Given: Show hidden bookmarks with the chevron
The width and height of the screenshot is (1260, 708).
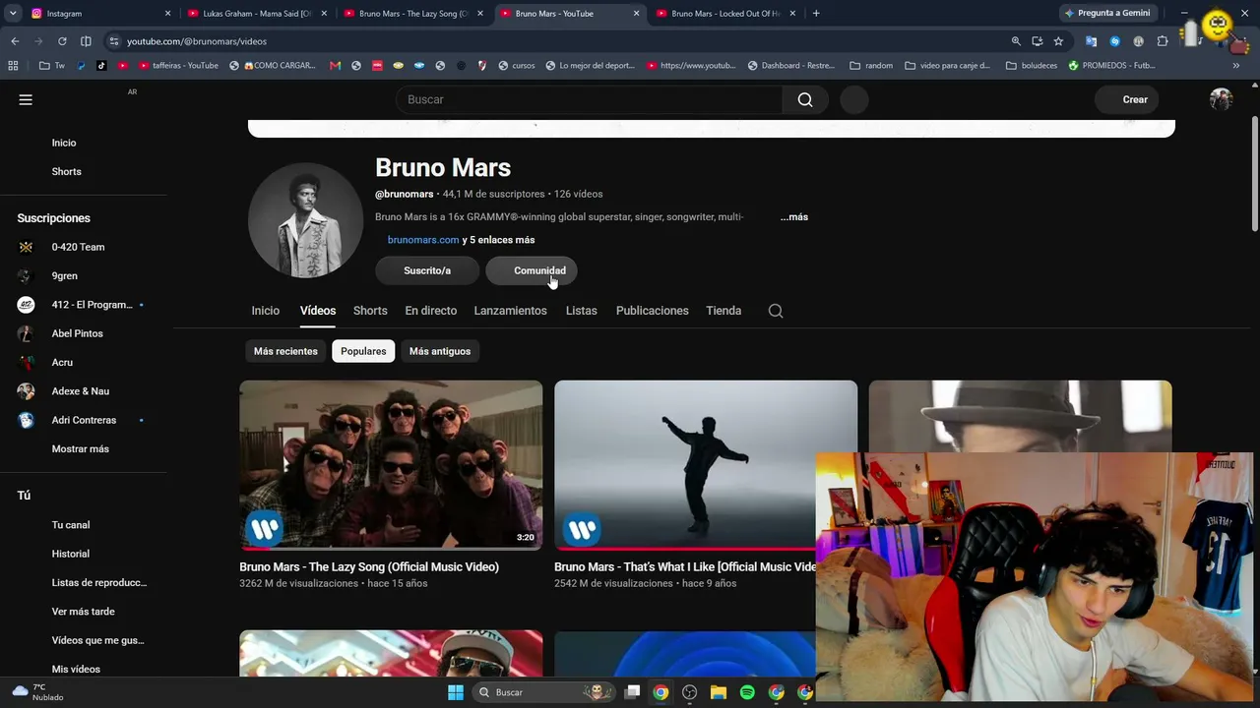Looking at the screenshot, I should coord(1236,66).
